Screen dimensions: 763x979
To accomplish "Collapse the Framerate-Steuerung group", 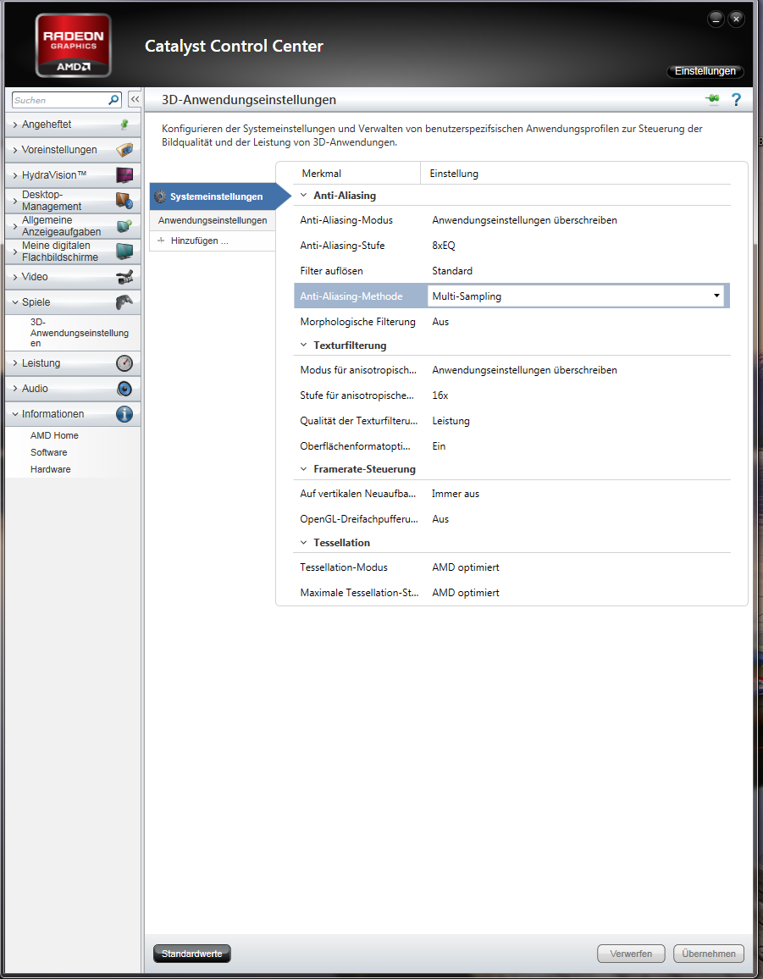I will click(x=303, y=469).
